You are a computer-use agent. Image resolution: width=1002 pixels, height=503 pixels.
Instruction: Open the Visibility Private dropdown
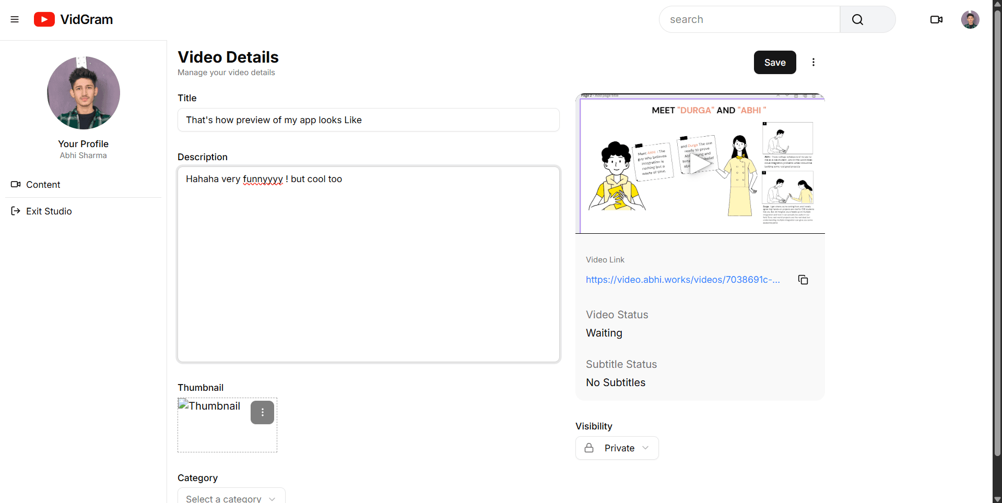pyautogui.click(x=617, y=448)
